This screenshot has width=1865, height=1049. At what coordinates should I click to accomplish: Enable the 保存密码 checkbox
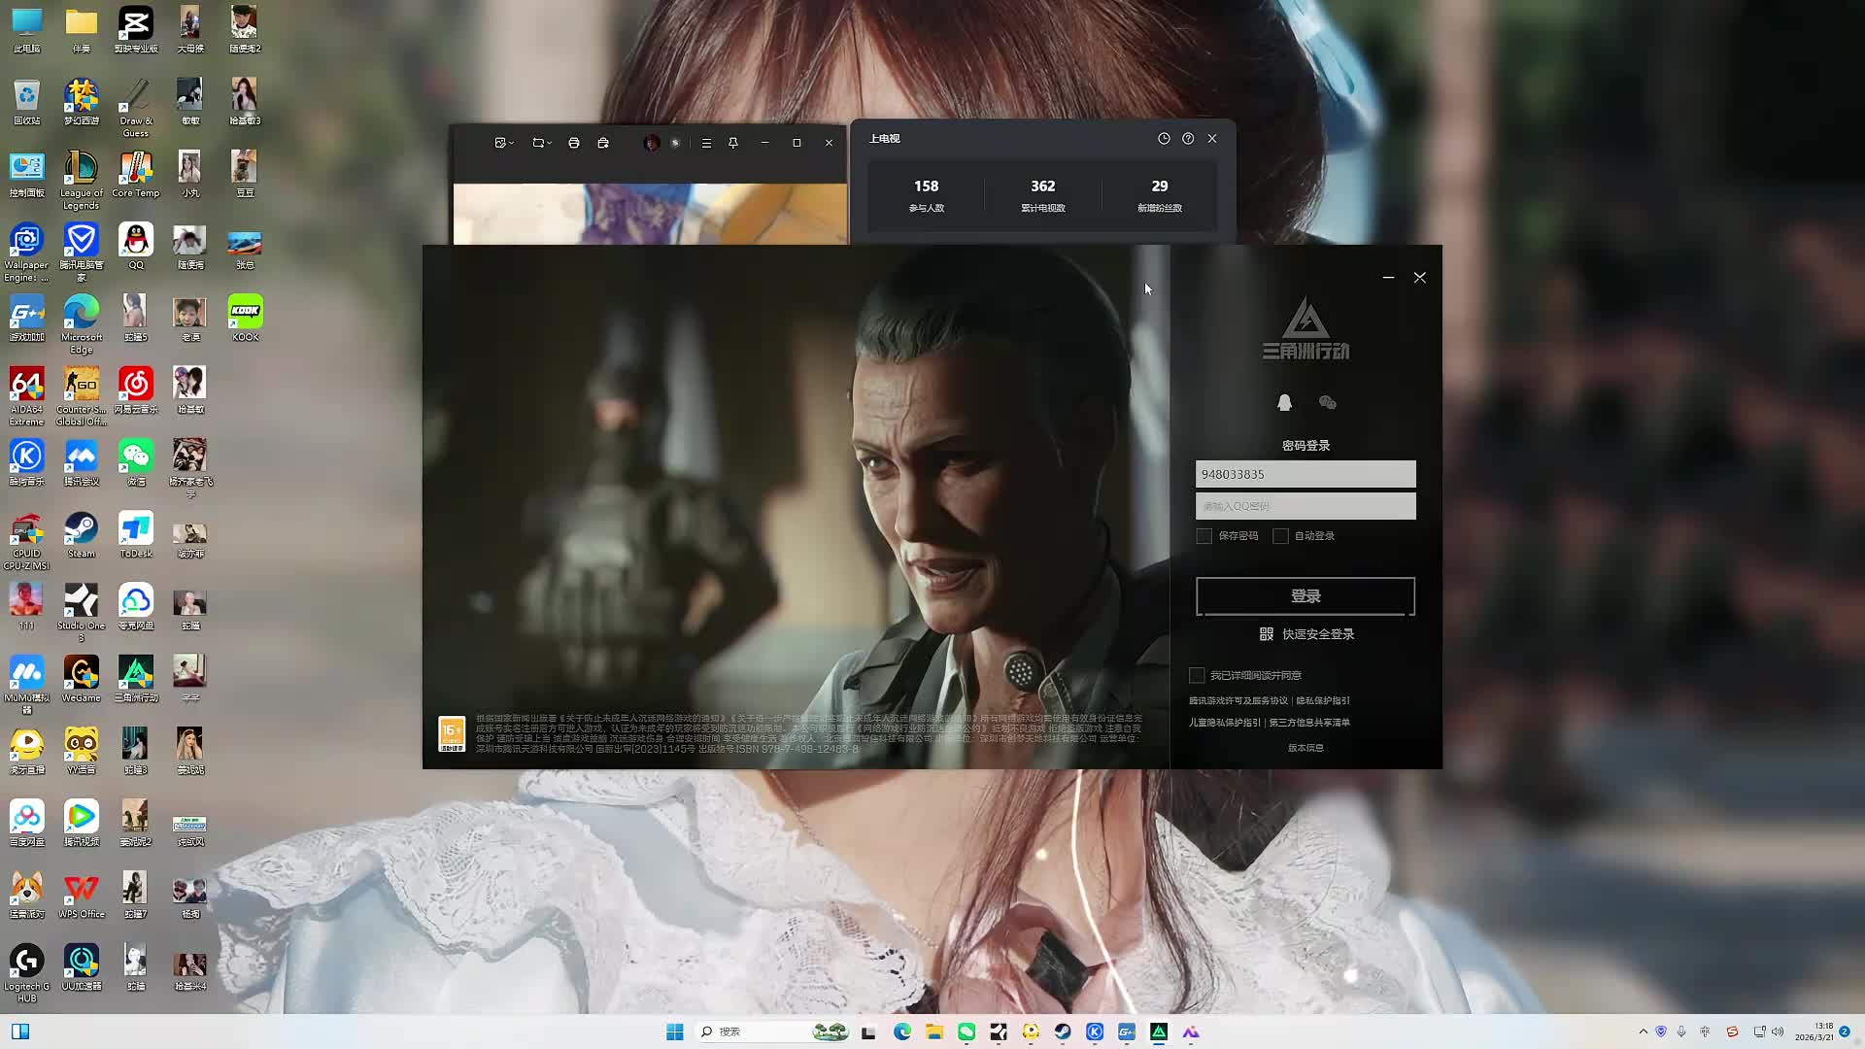click(1204, 536)
